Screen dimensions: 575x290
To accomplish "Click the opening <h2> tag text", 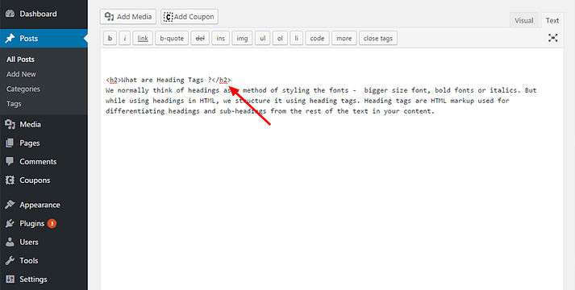I will [114, 80].
